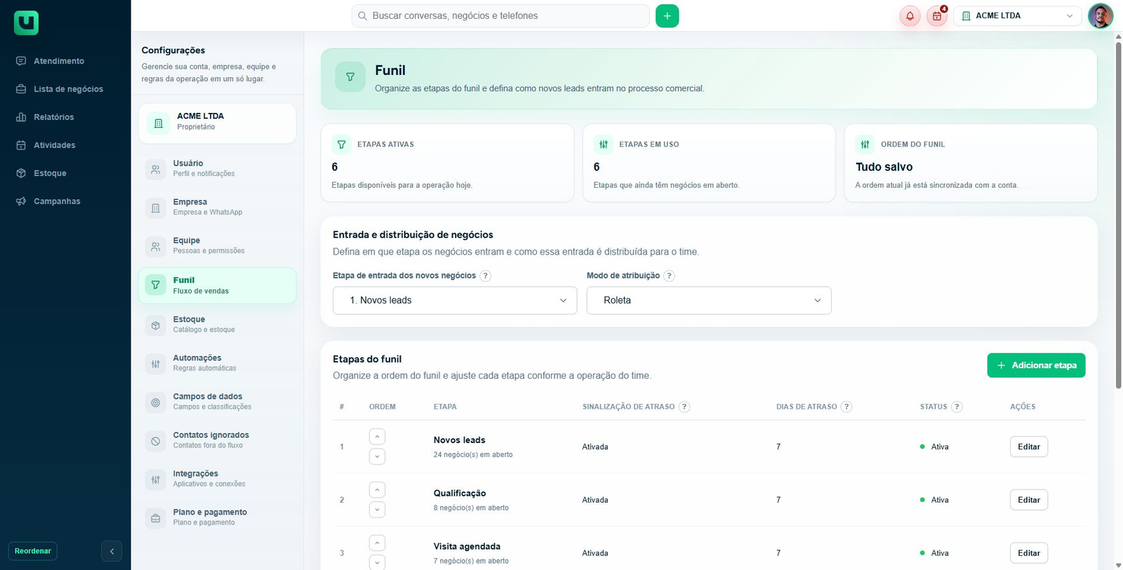Image resolution: width=1123 pixels, height=570 pixels.
Task: Expand the ACME LTDA company selector
Action: 1018,16
